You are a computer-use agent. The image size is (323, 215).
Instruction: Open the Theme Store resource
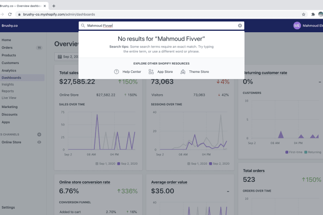(x=195, y=72)
